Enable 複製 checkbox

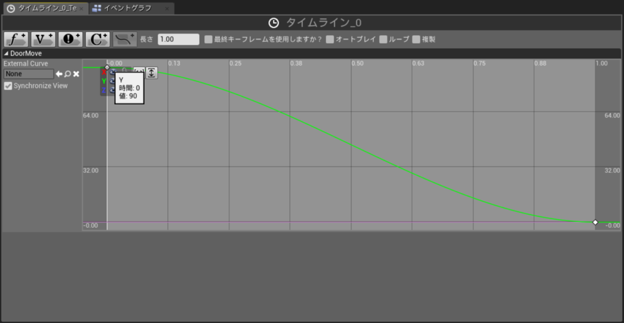coord(416,40)
